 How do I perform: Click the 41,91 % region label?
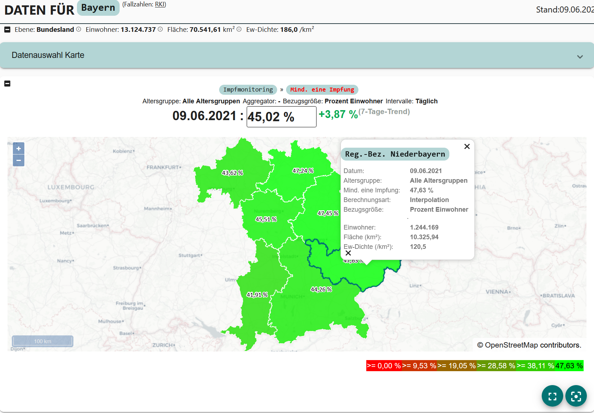(257, 295)
